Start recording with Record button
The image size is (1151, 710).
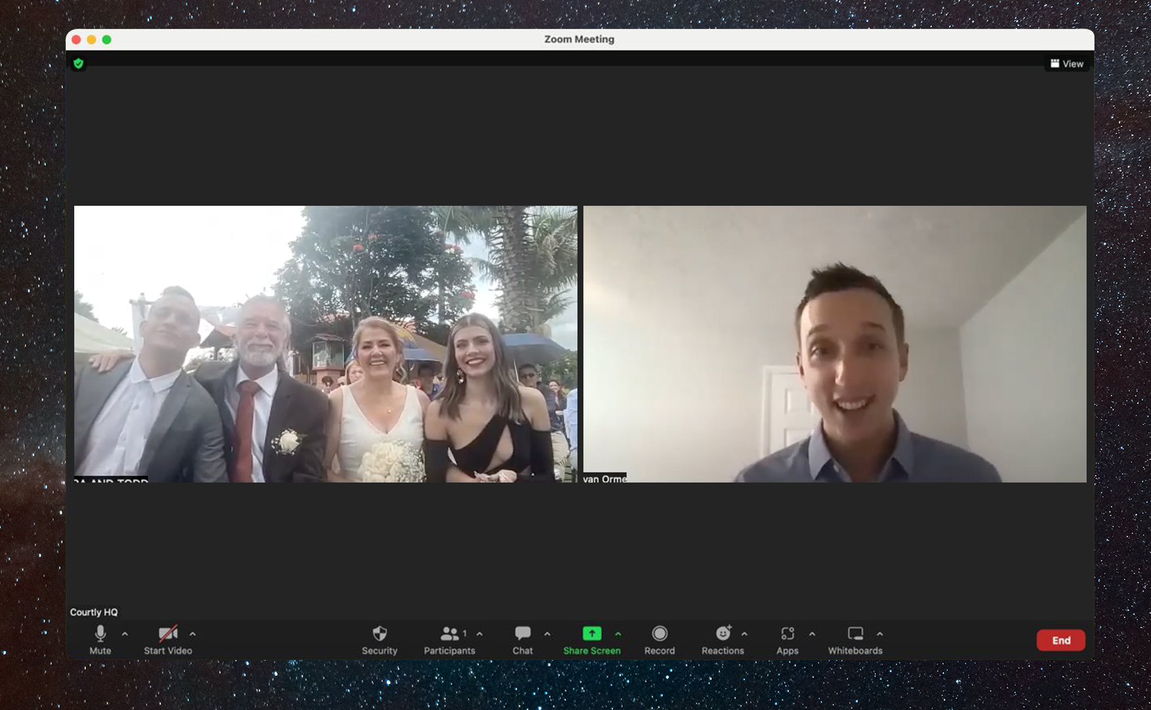pyautogui.click(x=660, y=640)
